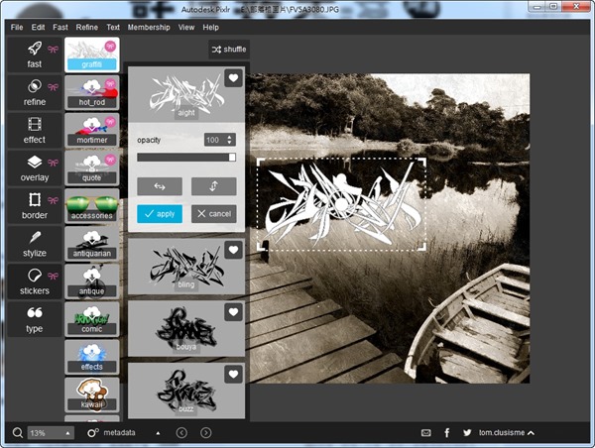Apply the sticker with apply button
Viewport: 595px width, 448px height.
160,214
